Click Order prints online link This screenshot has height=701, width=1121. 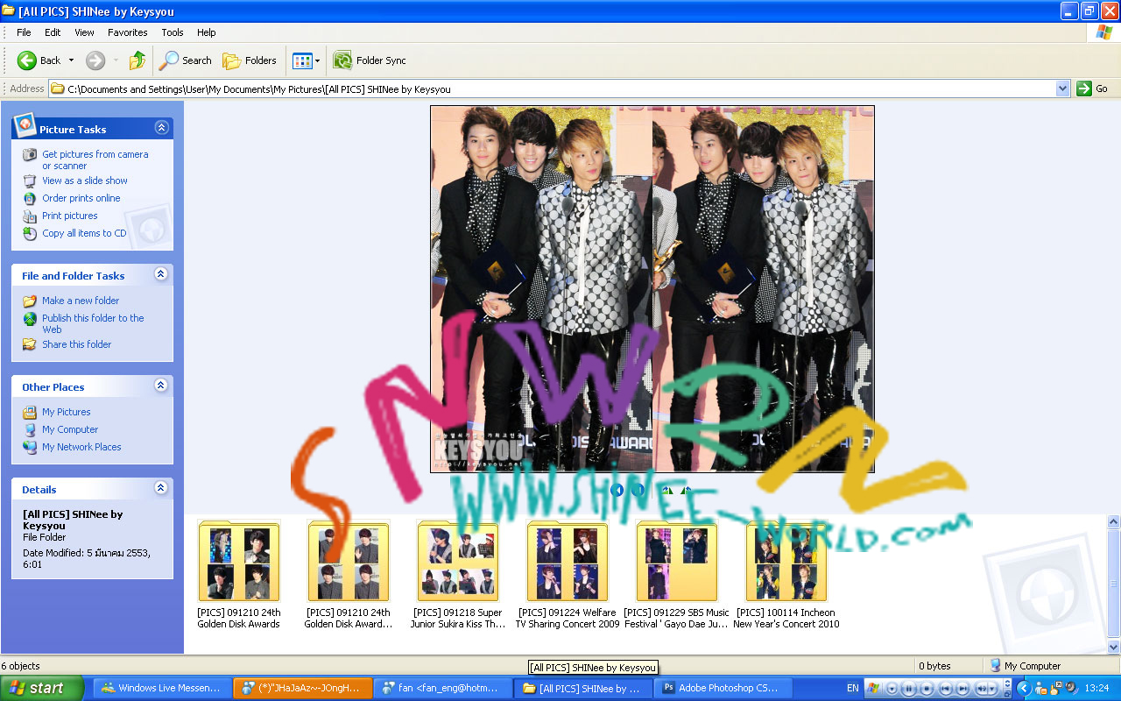coord(81,198)
